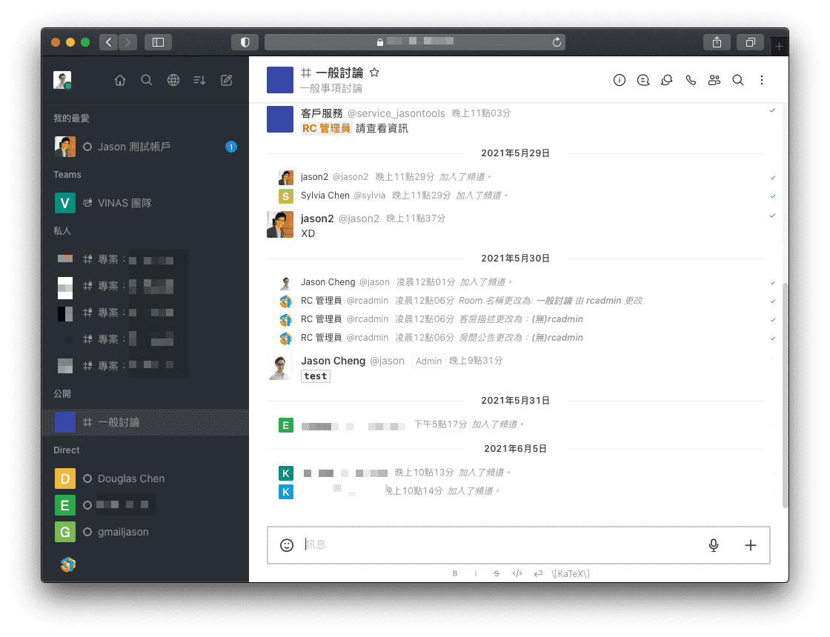
Task: Select 一般討論 channel in sidebar
Action: (x=145, y=422)
